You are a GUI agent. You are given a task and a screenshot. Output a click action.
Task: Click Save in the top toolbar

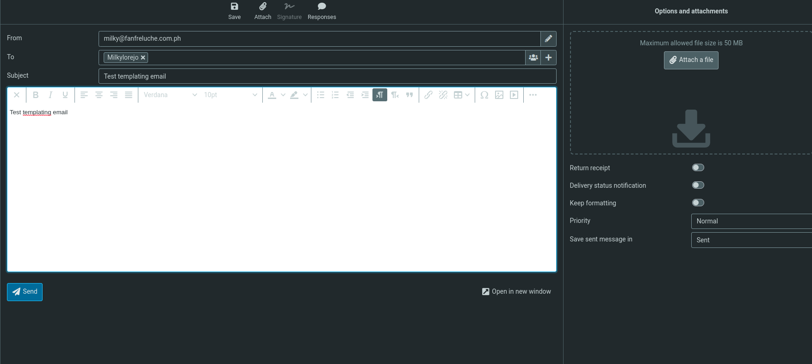(x=234, y=11)
